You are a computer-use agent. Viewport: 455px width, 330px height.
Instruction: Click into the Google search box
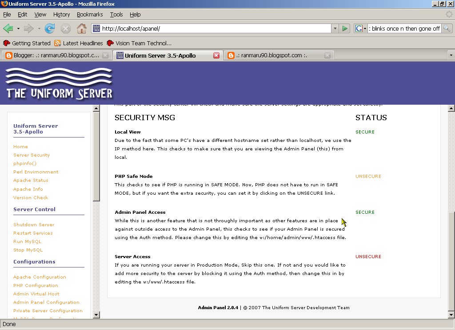404,28
